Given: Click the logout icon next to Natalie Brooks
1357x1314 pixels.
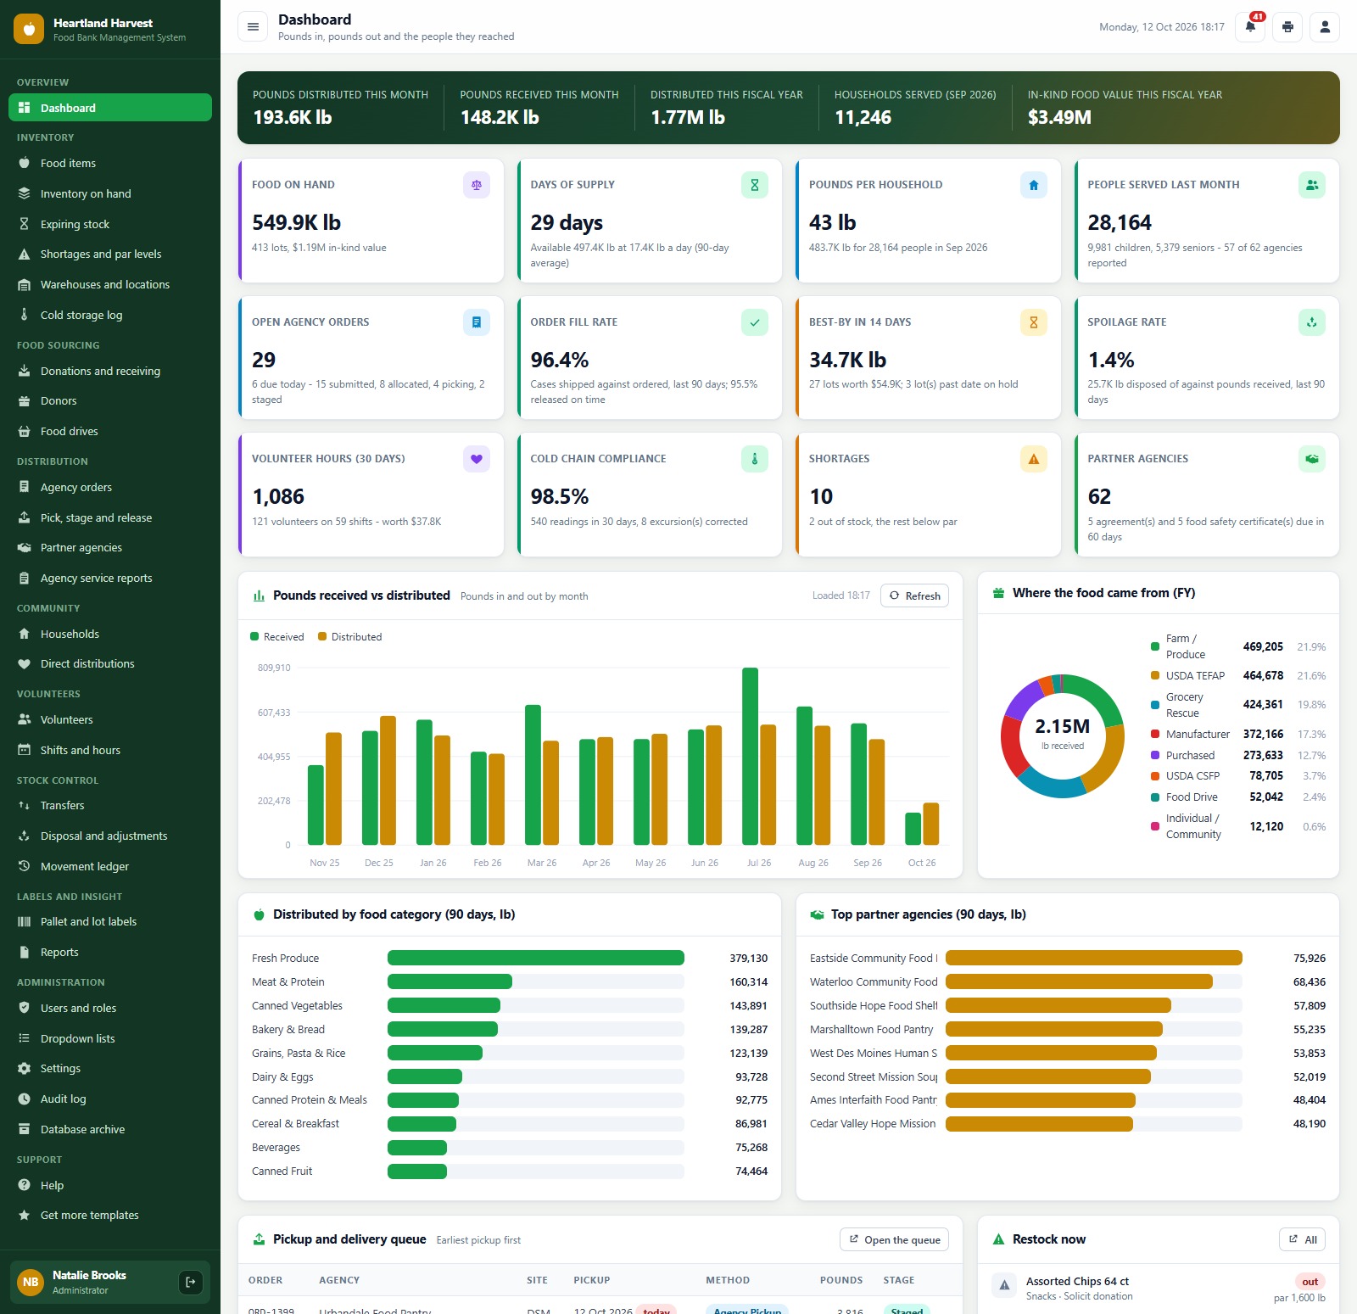Looking at the screenshot, I should point(191,1282).
